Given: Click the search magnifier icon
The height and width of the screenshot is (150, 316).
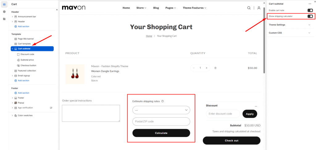Looking at the screenshot, I should [x=249, y=8].
